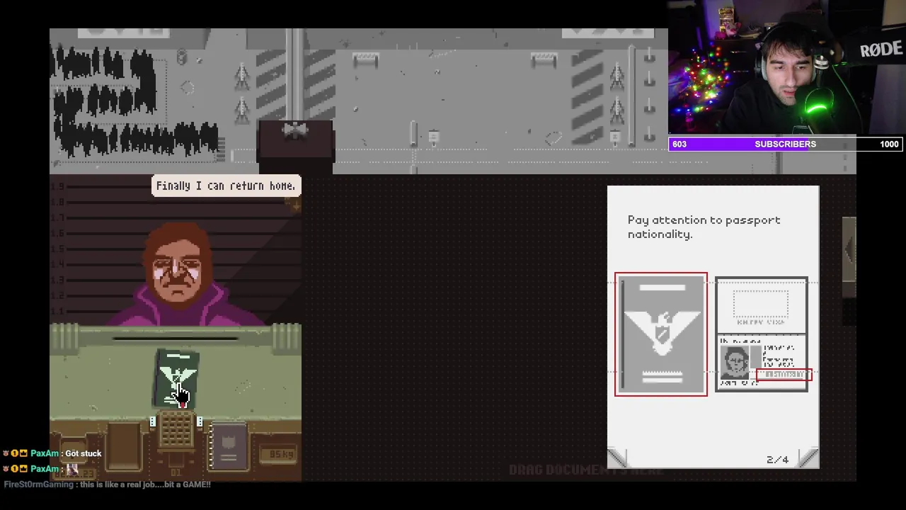Click the intercom speaker grille on the desk

(176, 431)
